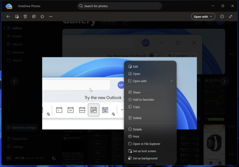239x167 pixels.
Task: Click the smartwatch product thumbnail in gallery
Action: [214, 144]
